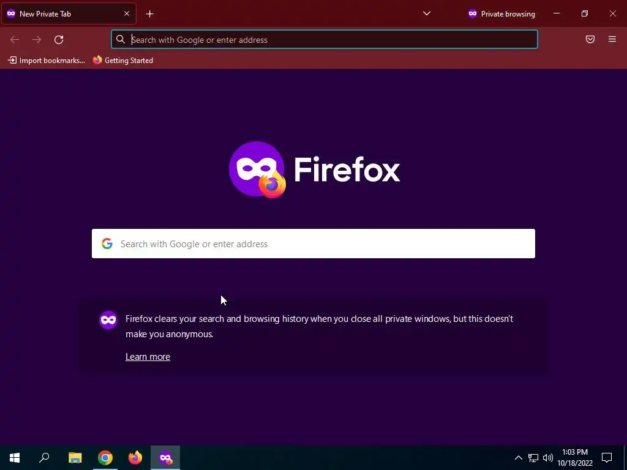Open a new tab with plus button
Image resolution: width=627 pixels, height=470 pixels.
(x=149, y=14)
